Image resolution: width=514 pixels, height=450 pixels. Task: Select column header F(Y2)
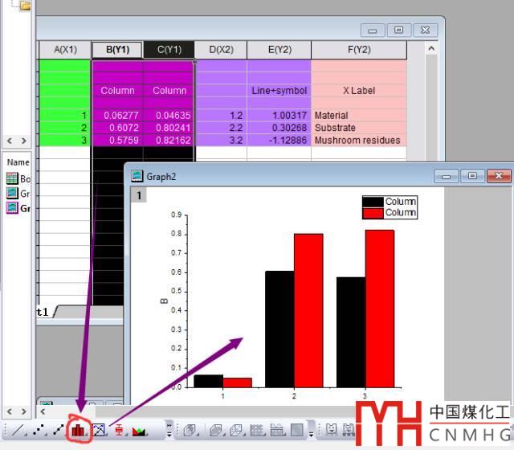359,50
